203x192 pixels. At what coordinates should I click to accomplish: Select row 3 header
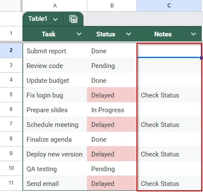click(x=11, y=65)
